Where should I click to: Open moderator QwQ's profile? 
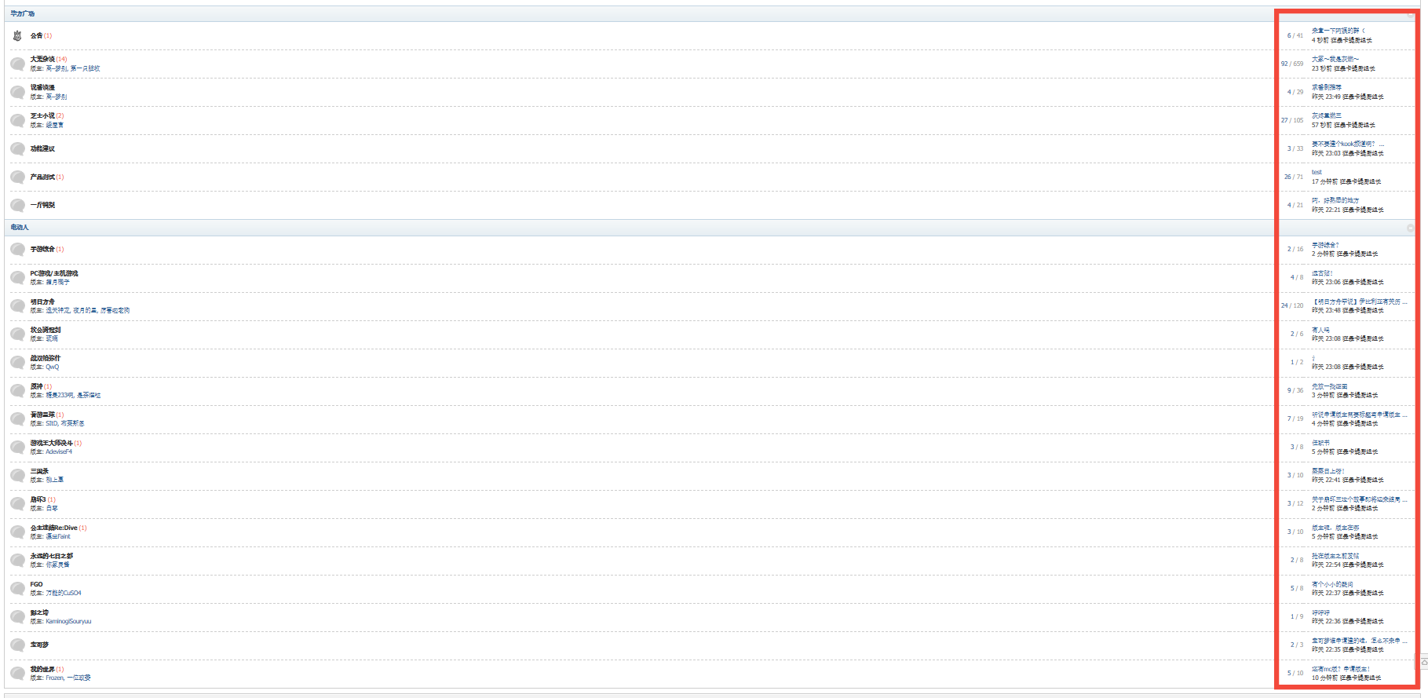52,367
